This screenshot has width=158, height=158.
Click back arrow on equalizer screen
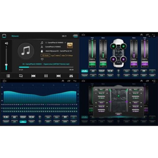[75, 81]
